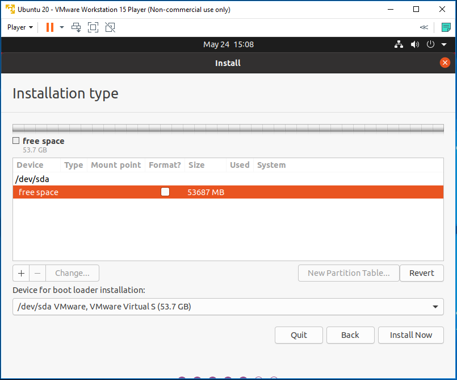Click the Mount point column header
This screenshot has width=457, height=380.
116,165
